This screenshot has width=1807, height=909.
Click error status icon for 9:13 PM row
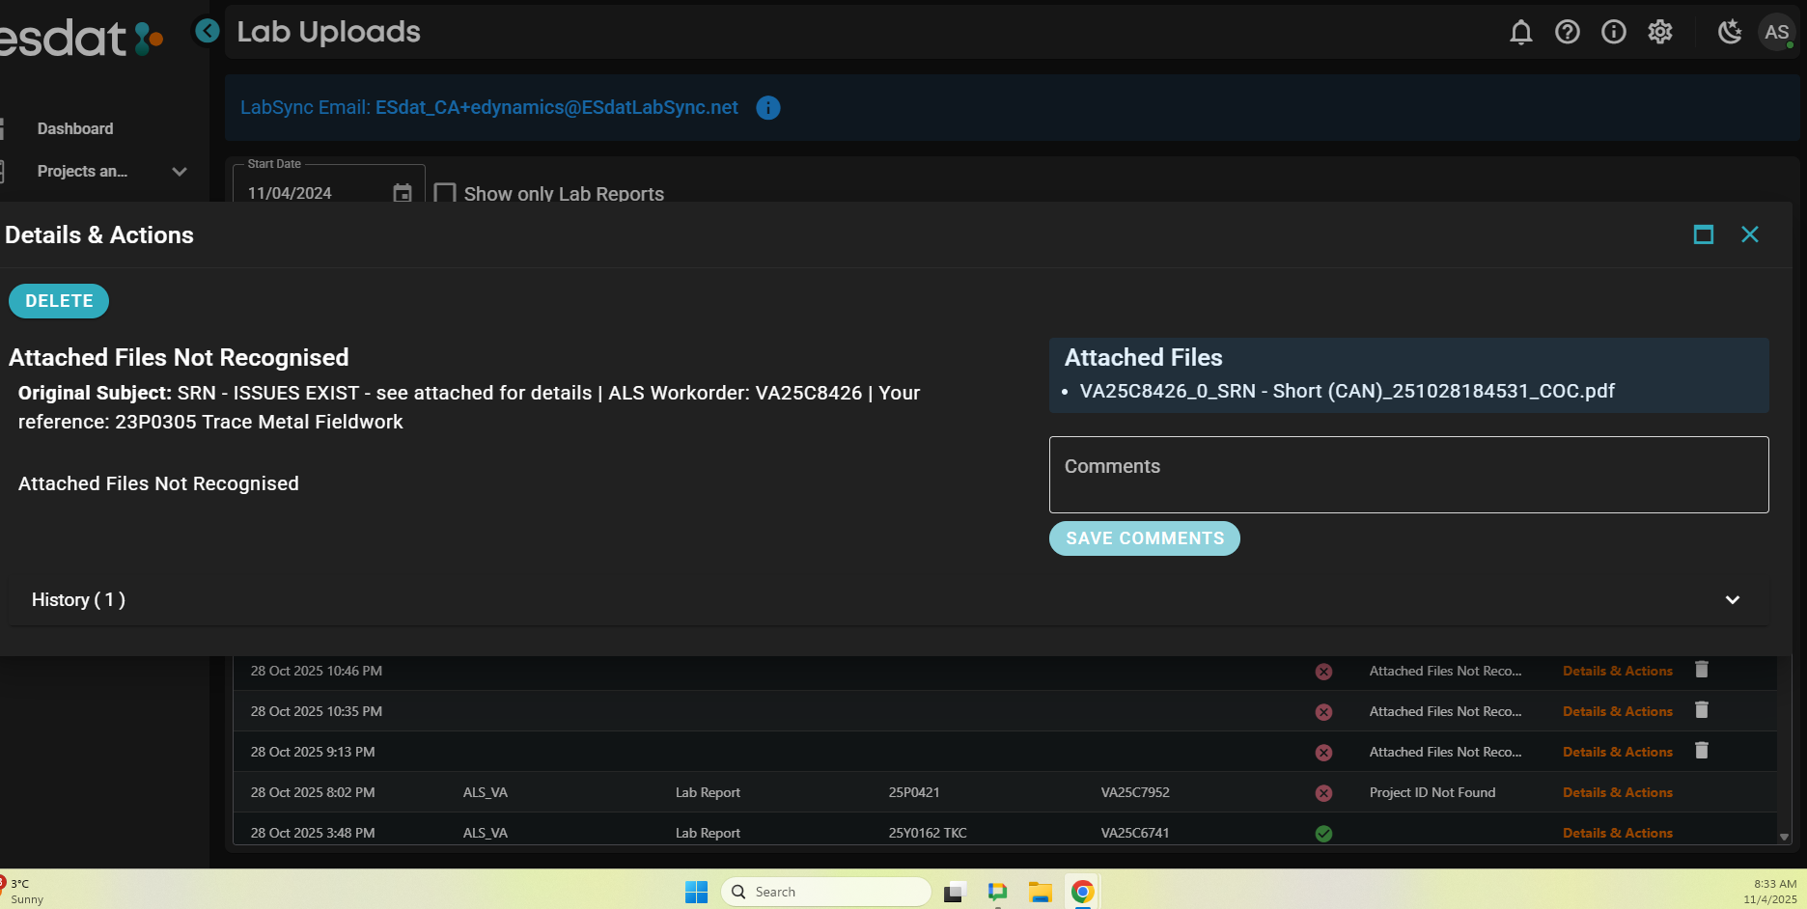[1323, 753]
